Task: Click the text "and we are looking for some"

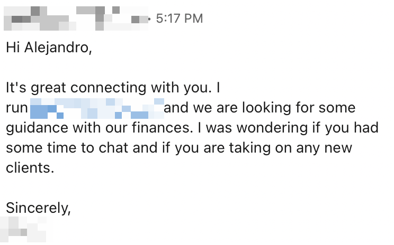Action: [259, 108]
